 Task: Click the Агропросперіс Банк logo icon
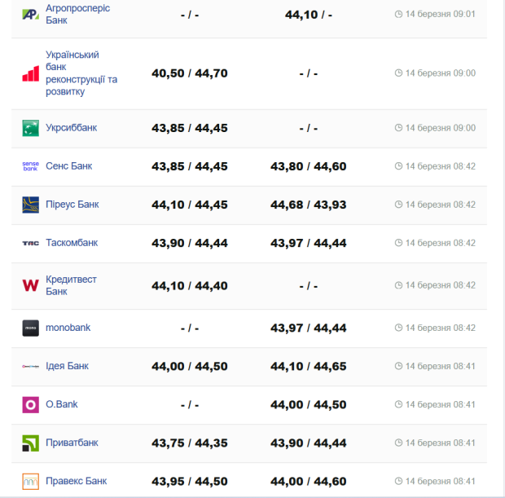30,14
